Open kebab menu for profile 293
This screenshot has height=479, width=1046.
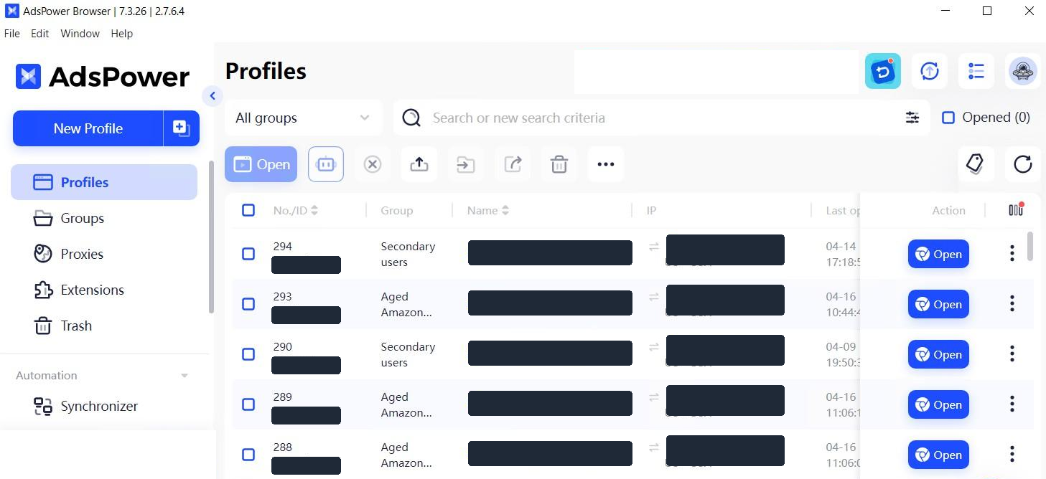(x=1012, y=303)
